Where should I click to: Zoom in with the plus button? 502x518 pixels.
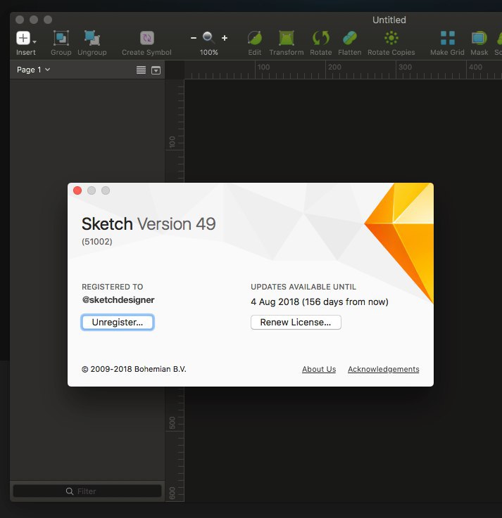225,38
